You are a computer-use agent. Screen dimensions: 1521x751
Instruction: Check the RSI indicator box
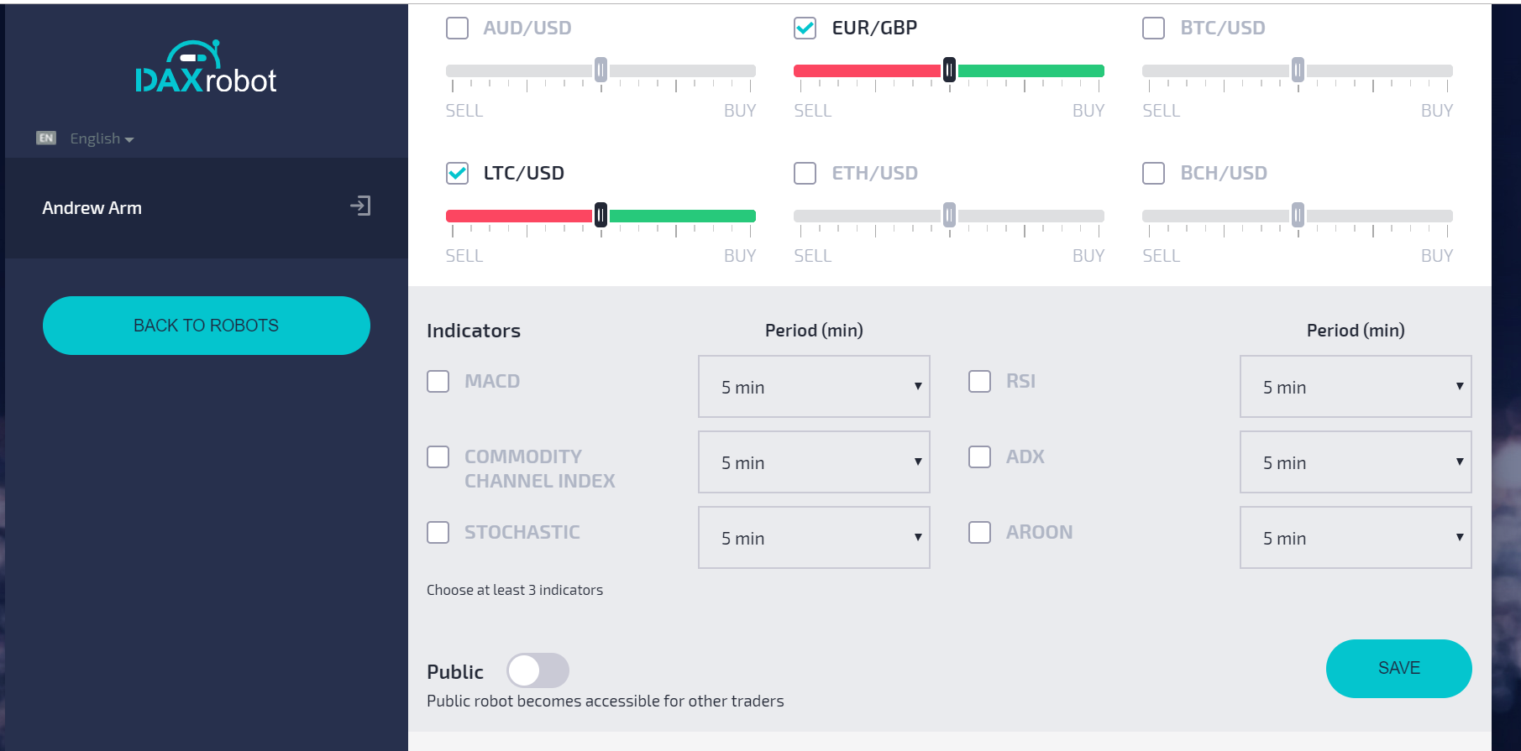[979, 382]
